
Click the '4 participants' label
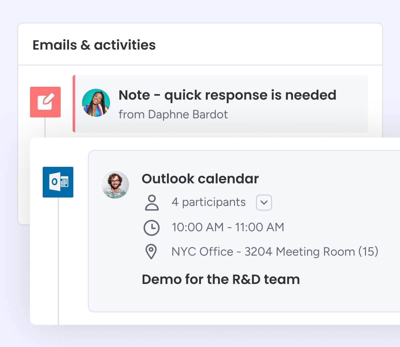coord(209,202)
